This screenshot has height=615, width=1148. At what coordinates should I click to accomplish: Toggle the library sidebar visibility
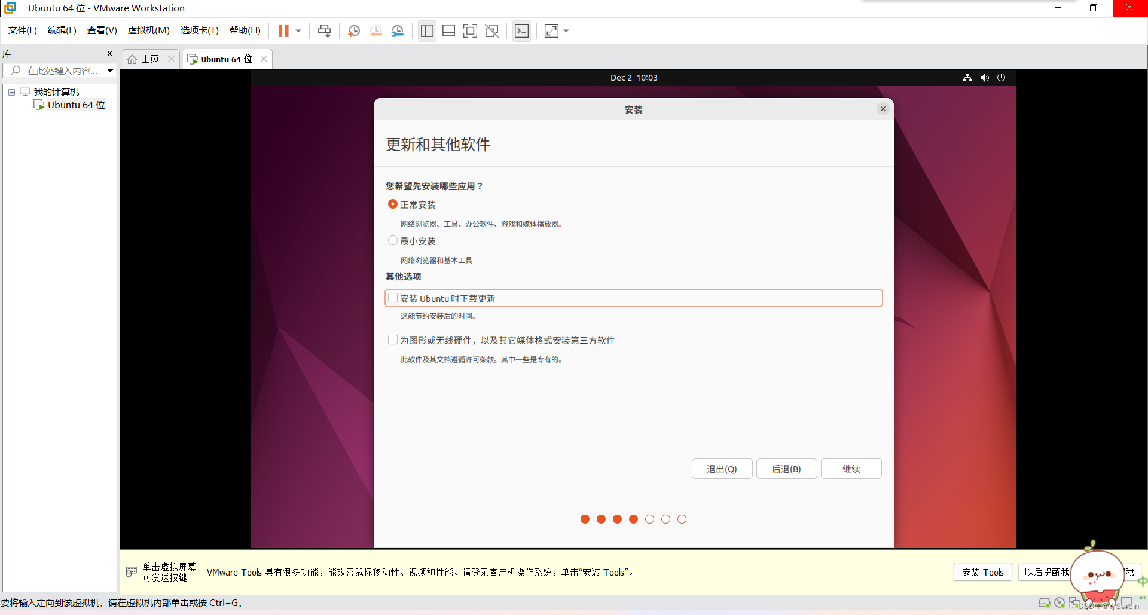click(426, 30)
